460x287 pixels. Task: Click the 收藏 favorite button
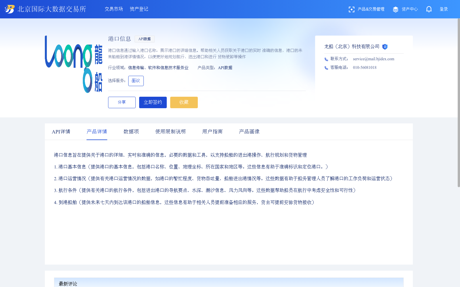[x=184, y=102]
